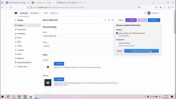Open the notifications bell
Screen dimensions: 176x99
(145, 13)
